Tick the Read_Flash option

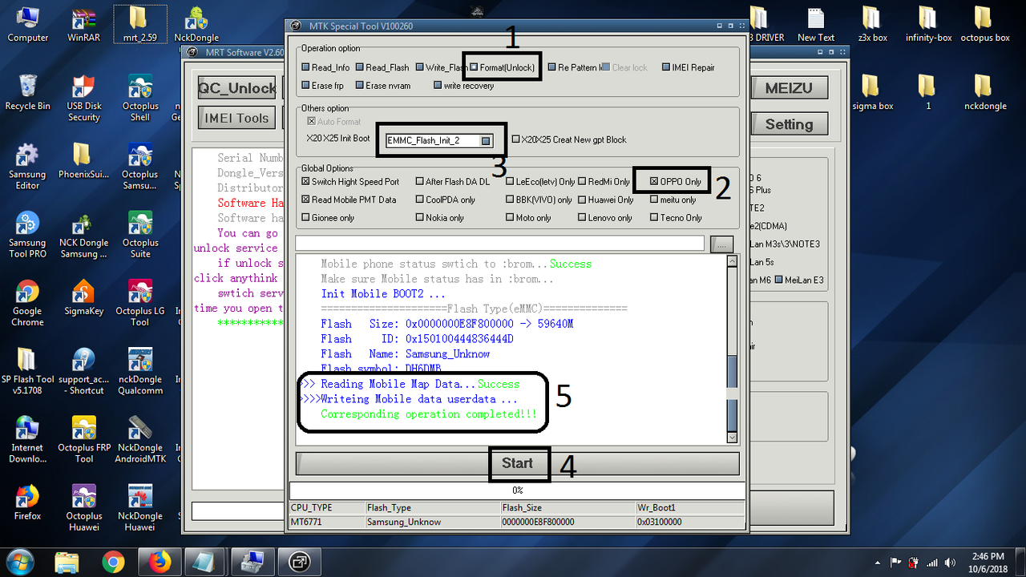click(x=360, y=68)
